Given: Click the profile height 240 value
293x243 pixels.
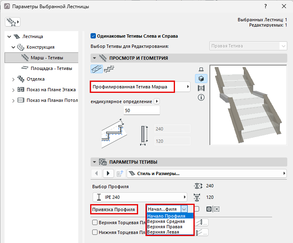Looking at the screenshot, I should tap(210, 186).
